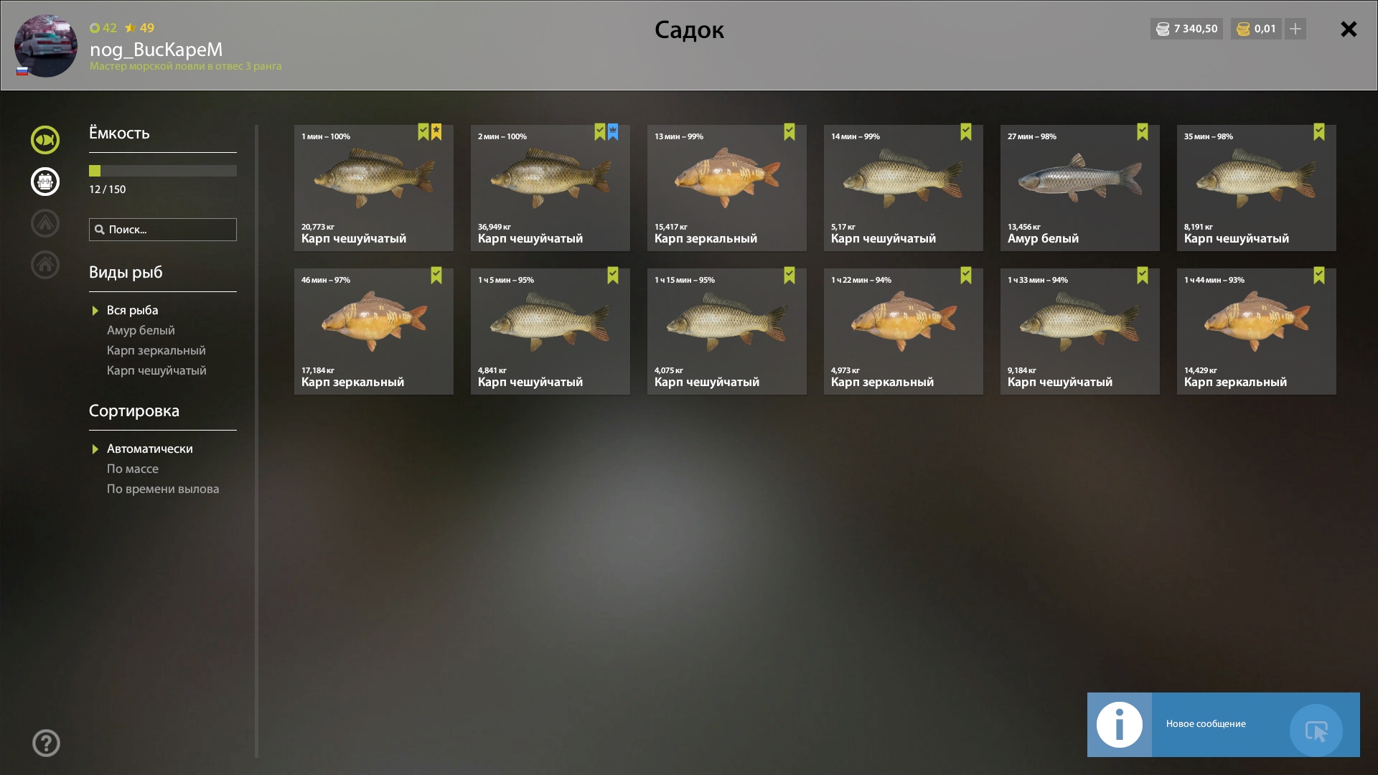This screenshot has width=1378, height=775.
Task: Open the info icon in the notification
Action: coord(1120,725)
